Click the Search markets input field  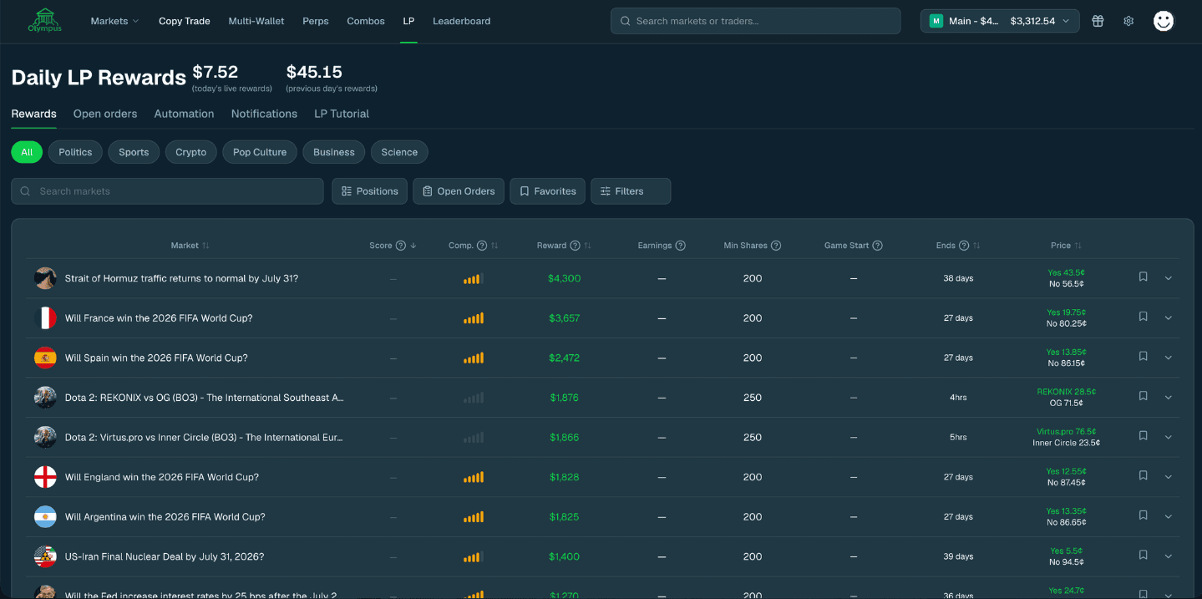click(x=167, y=191)
